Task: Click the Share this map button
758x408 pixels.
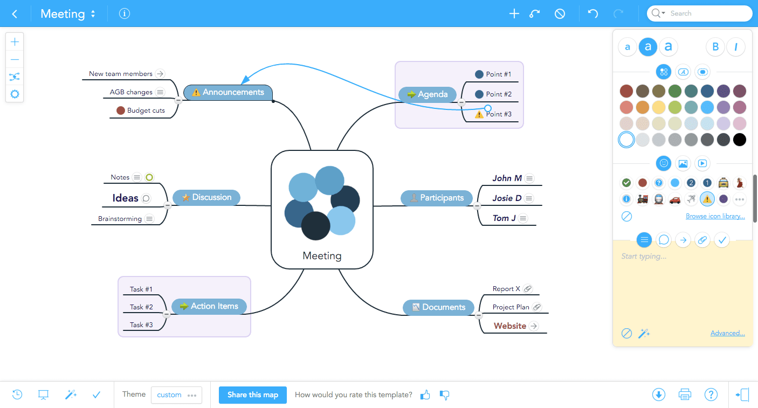Action: pyautogui.click(x=252, y=395)
